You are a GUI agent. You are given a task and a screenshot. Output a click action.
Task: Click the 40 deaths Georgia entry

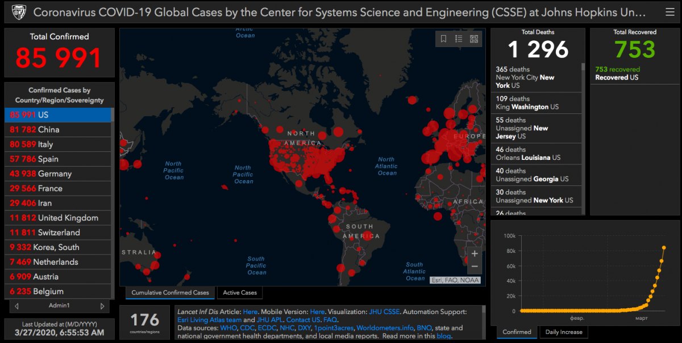click(x=536, y=175)
